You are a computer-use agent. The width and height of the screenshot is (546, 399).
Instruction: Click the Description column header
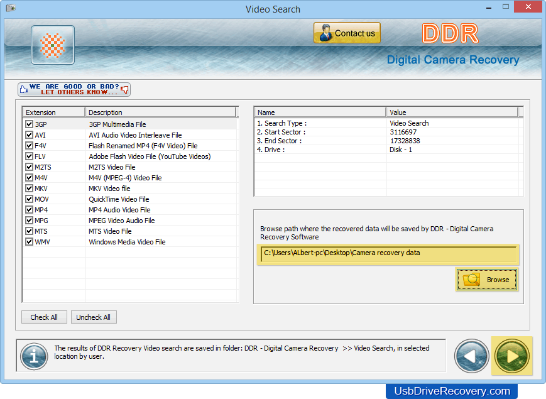(160, 112)
